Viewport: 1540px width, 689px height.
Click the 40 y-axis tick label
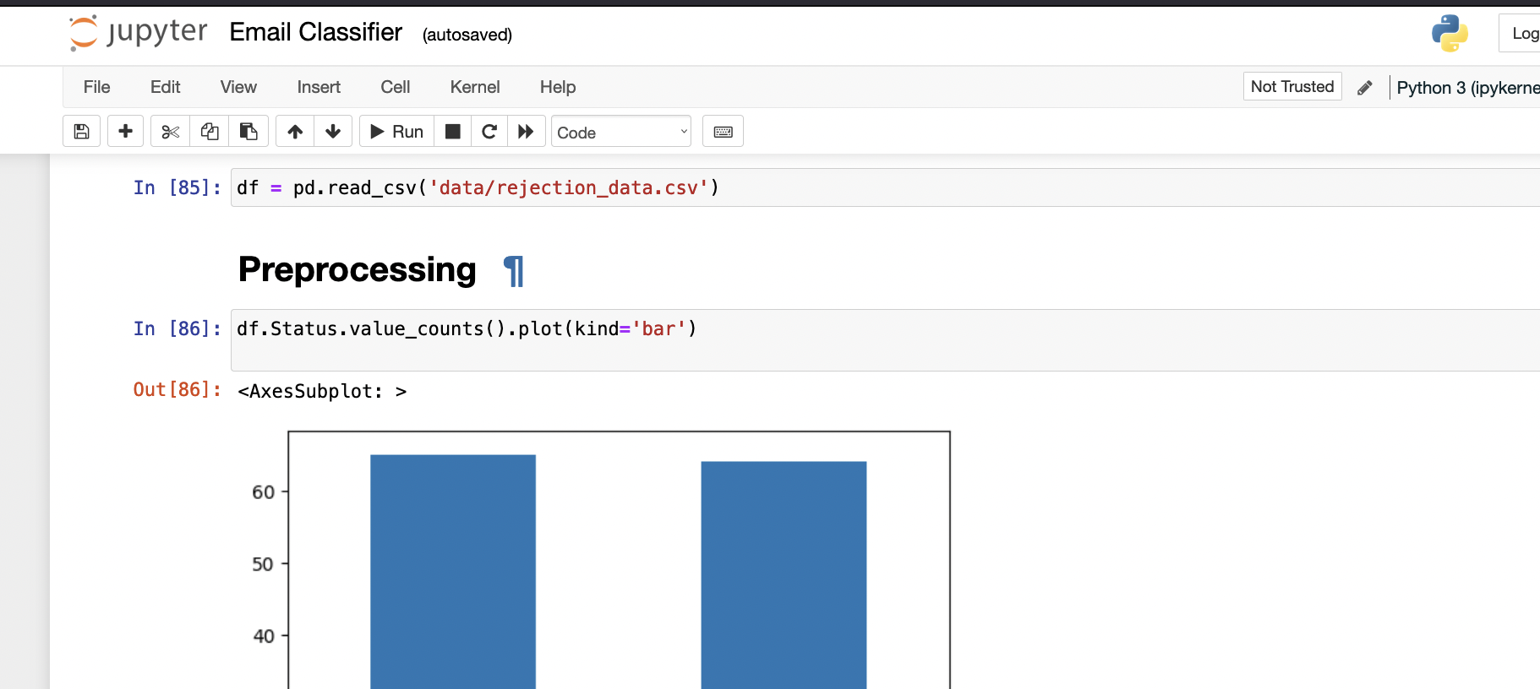click(264, 636)
